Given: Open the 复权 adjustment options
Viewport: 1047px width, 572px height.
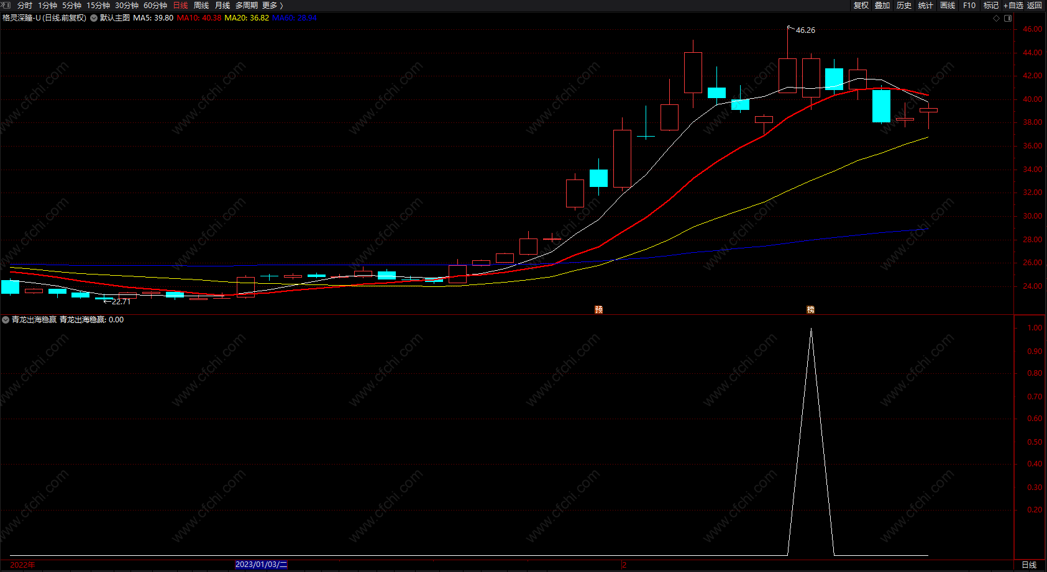Looking at the screenshot, I should pyautogui.click(x=861, y=5).
